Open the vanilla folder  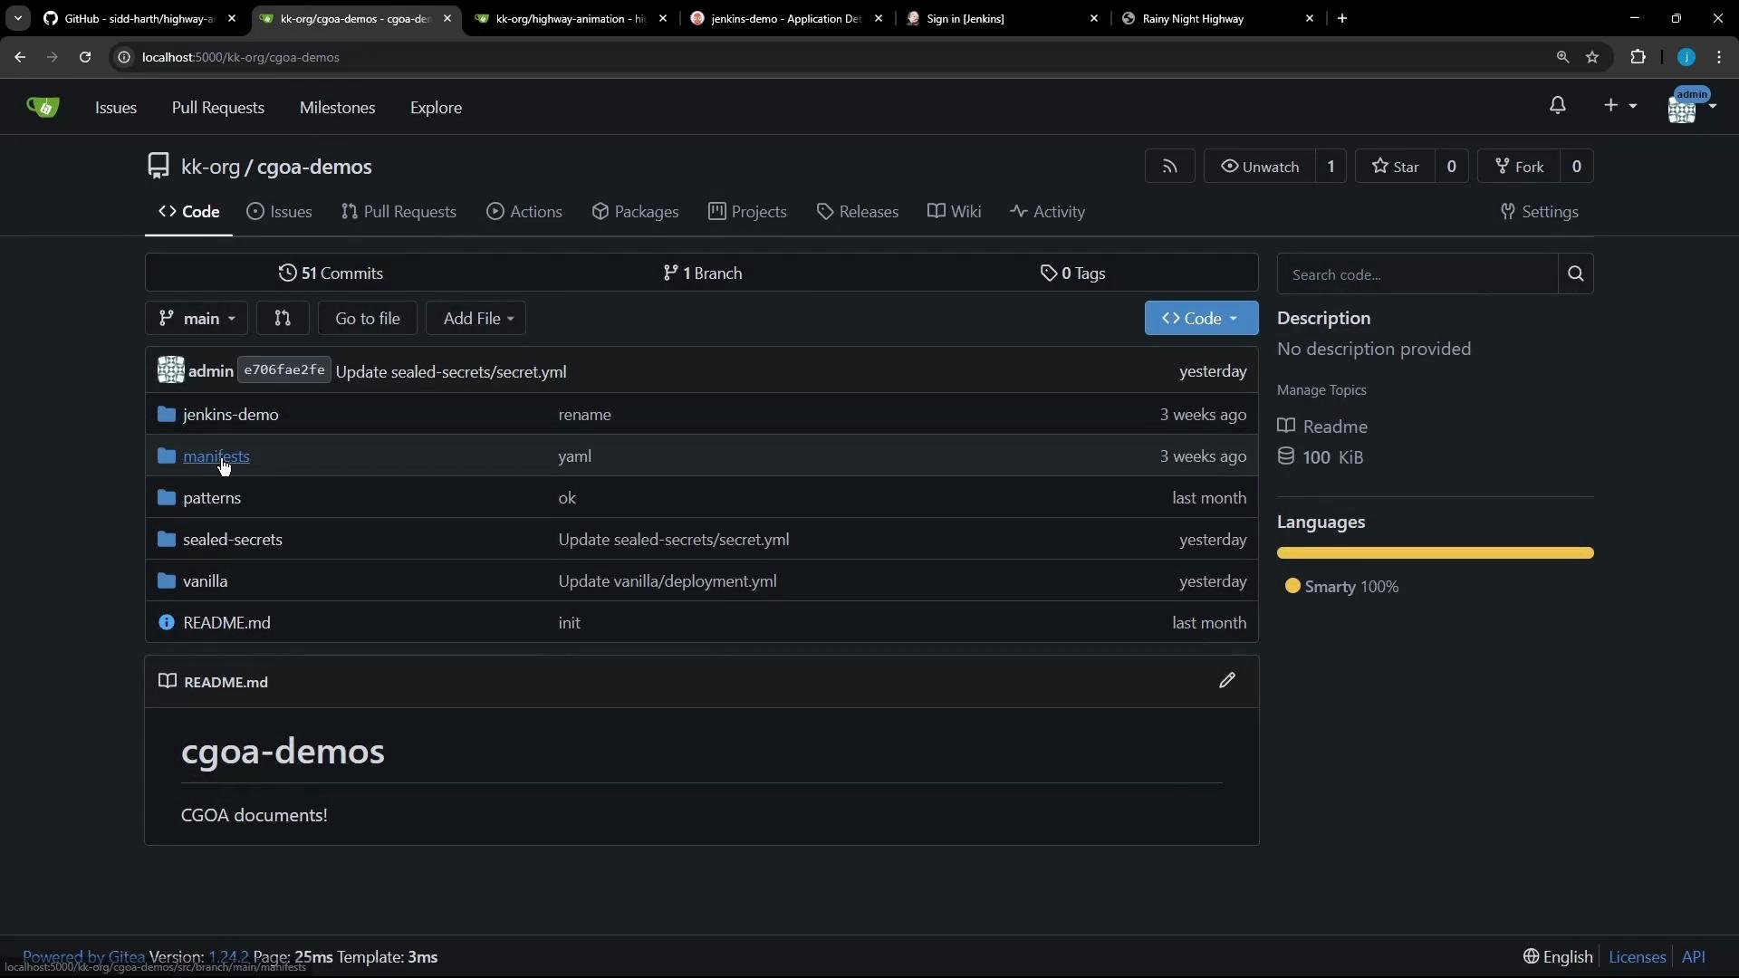(x=205, y=581)
